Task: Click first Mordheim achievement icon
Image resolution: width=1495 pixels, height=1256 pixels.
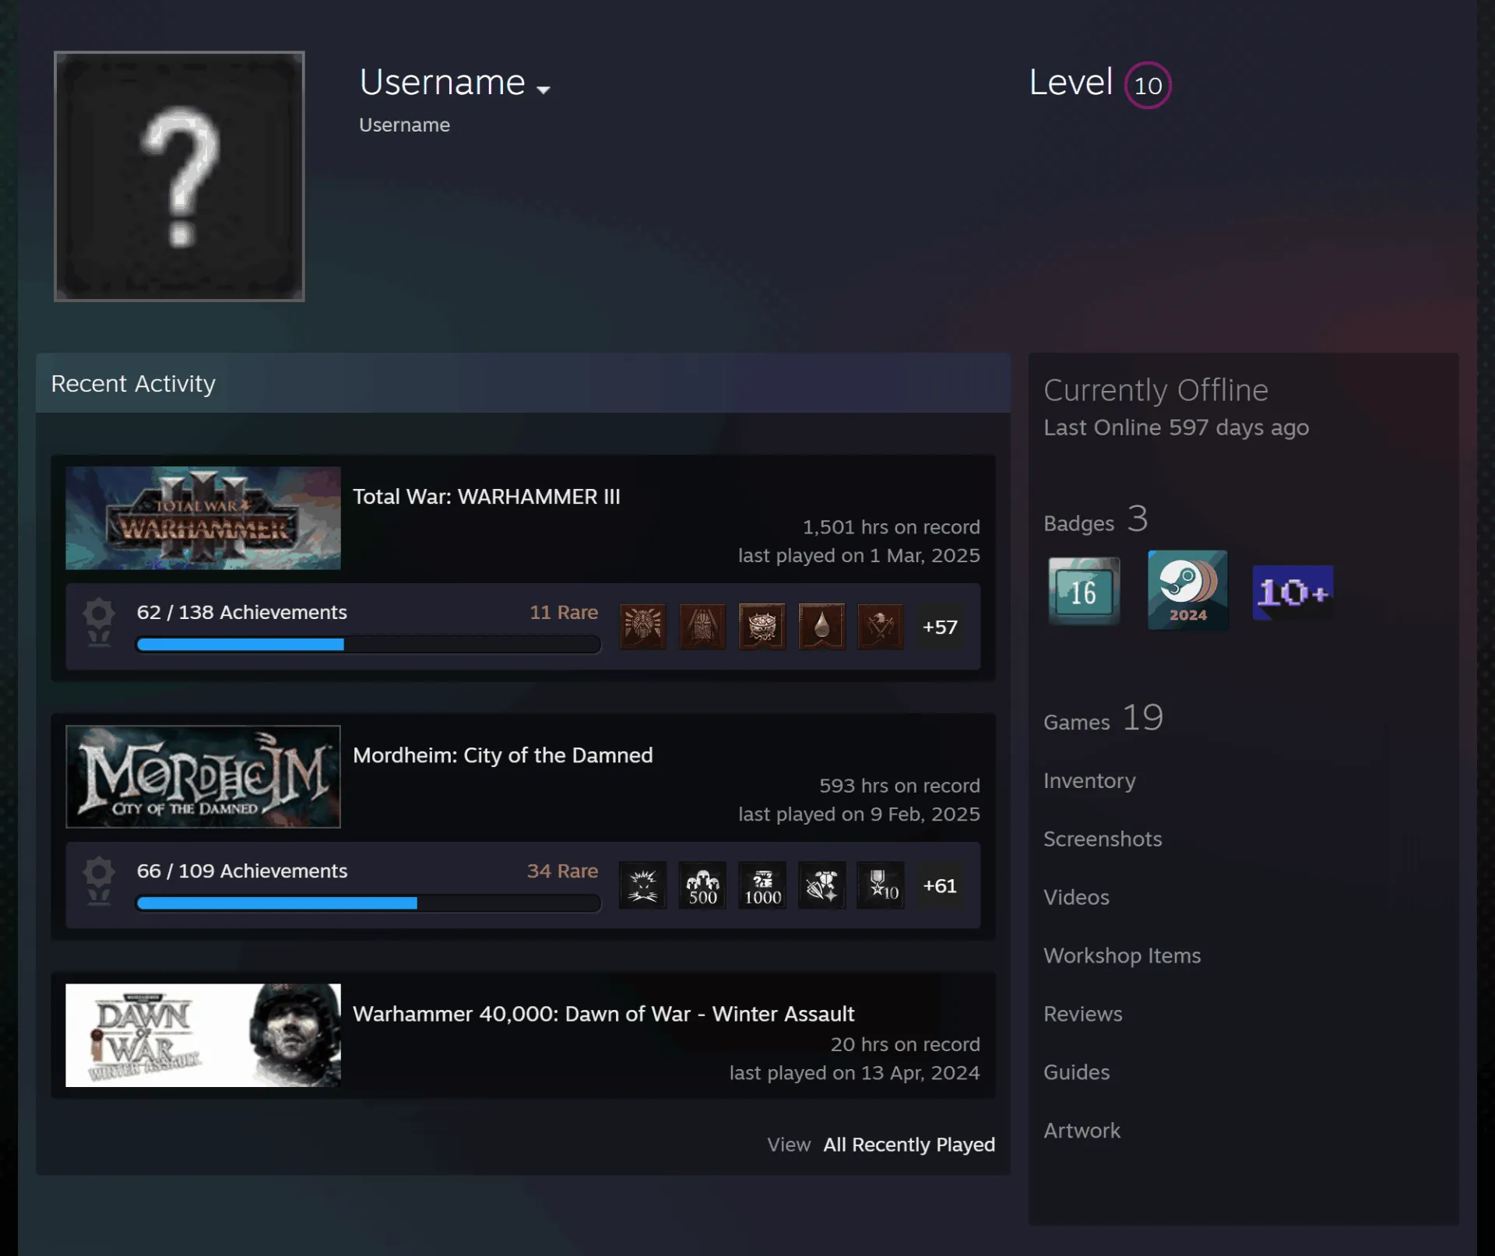Action: point(643,885)
